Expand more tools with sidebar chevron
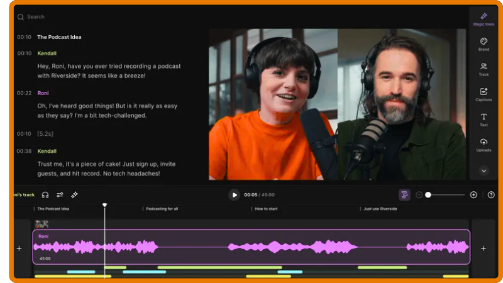Image resolution: width=503 pixels, height=283 pixels. point(484,170)
